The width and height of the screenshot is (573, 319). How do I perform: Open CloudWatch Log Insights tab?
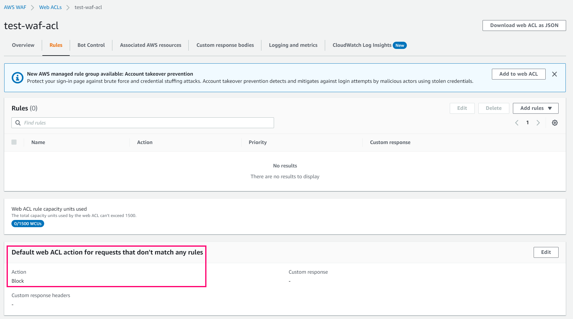coord(362,45)
